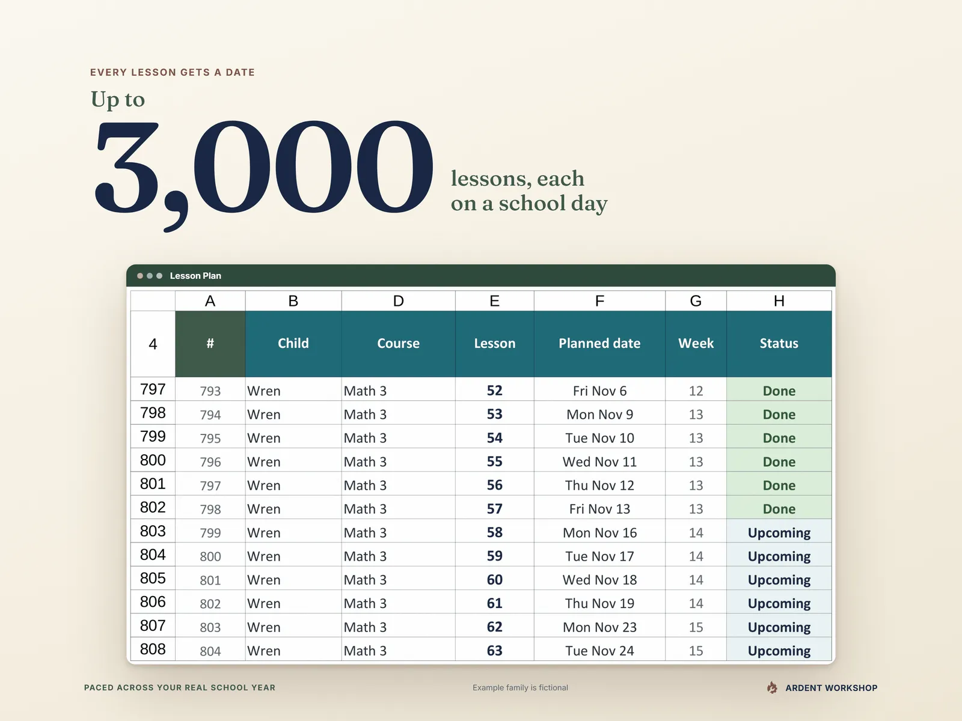
Task: Click the Course header cell
Action: [398, 344]
